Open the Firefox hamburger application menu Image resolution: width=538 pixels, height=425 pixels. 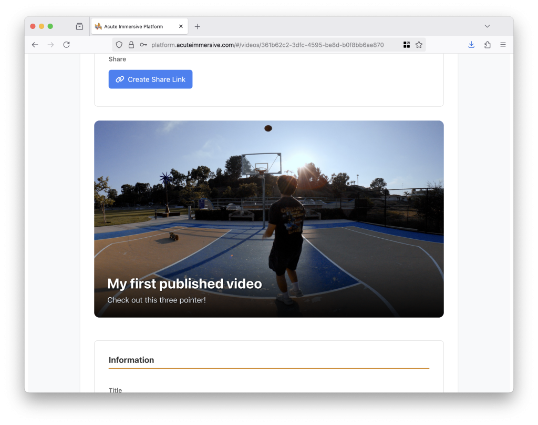(x=503, y=45)
